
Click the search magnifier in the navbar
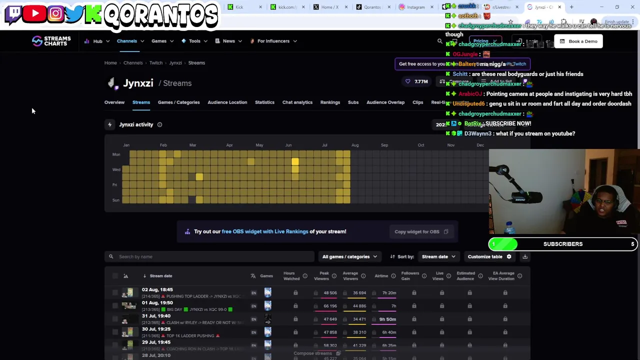(439, 41)
